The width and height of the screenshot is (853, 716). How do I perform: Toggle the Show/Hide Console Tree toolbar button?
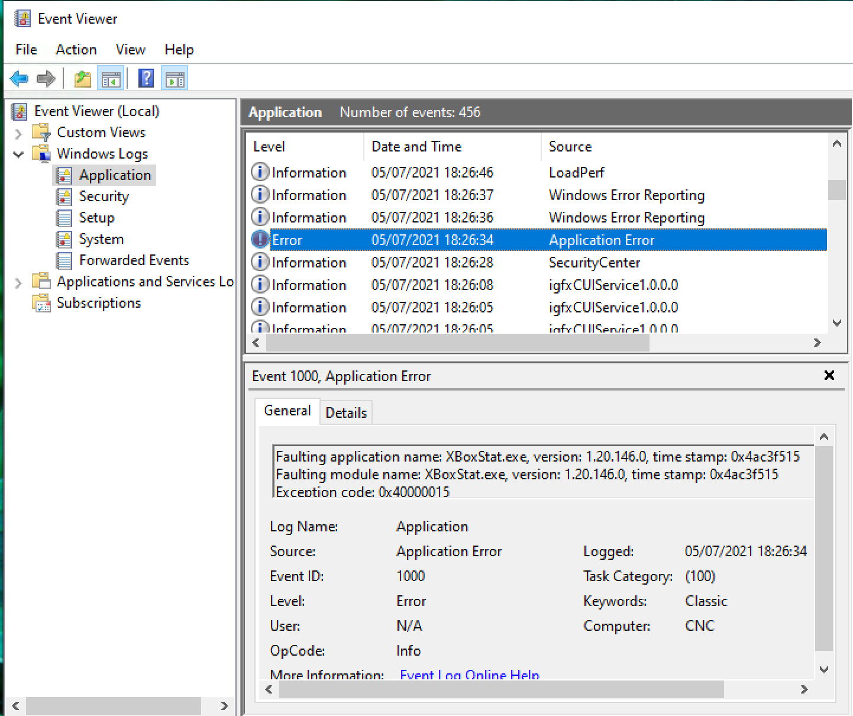(x=111, y=78)
